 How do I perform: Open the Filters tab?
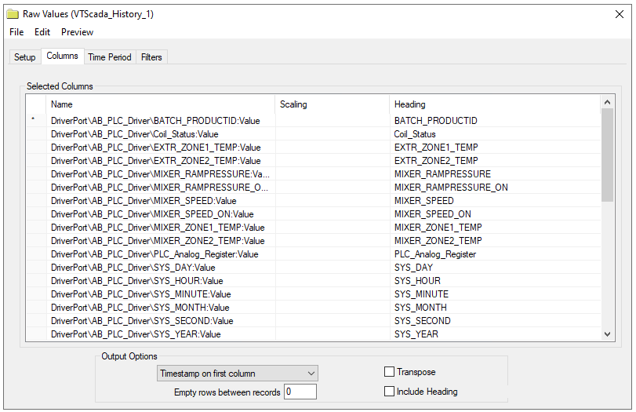[x=151, y=57]
